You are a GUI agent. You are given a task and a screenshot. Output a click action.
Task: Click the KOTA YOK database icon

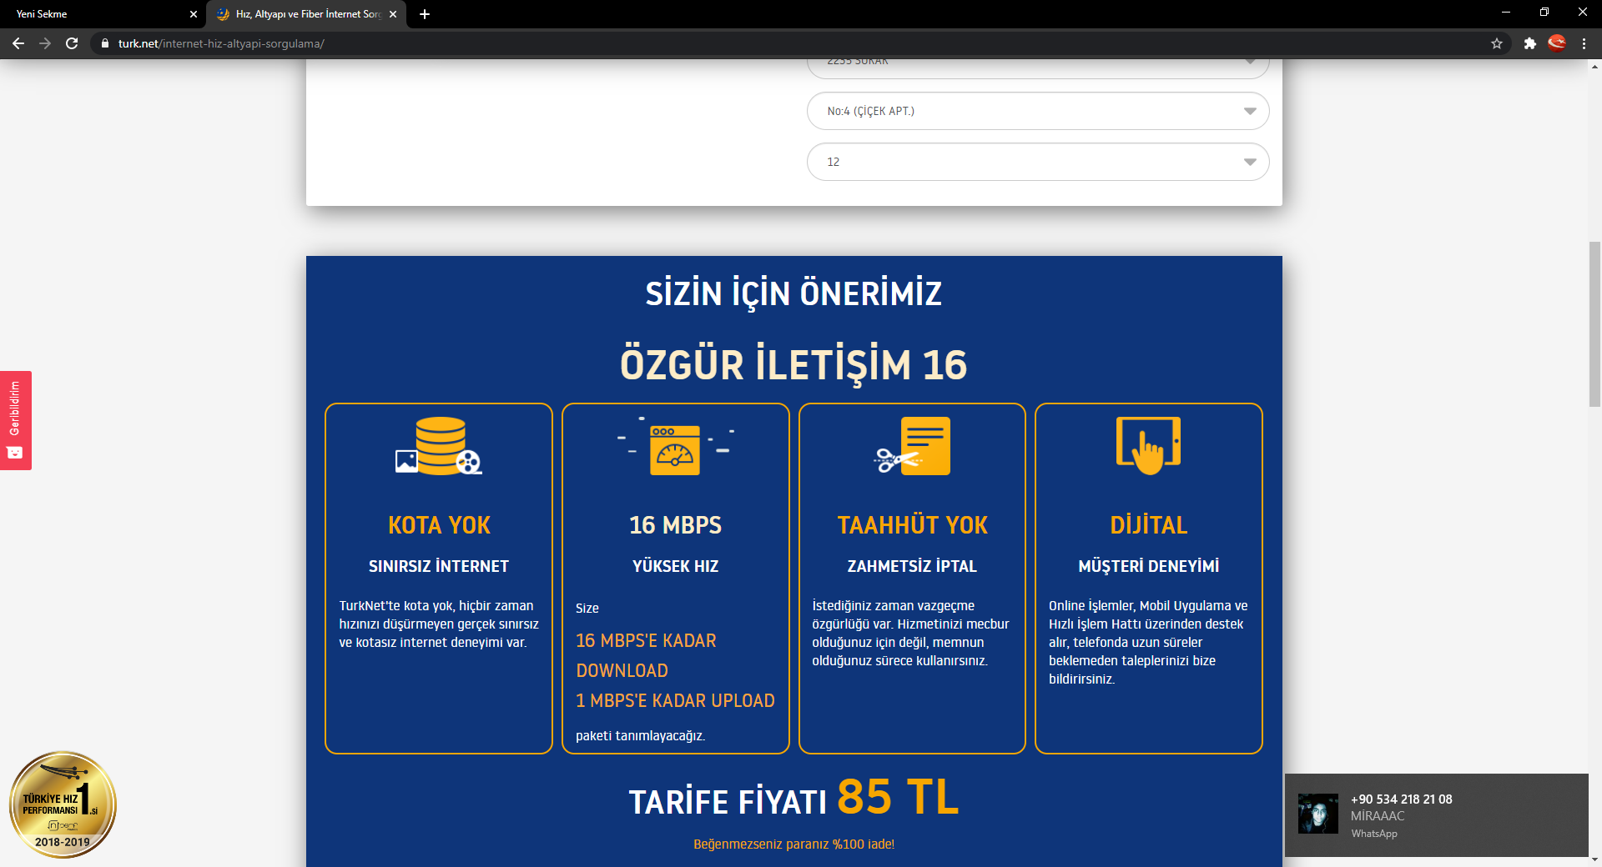[439, 446]
